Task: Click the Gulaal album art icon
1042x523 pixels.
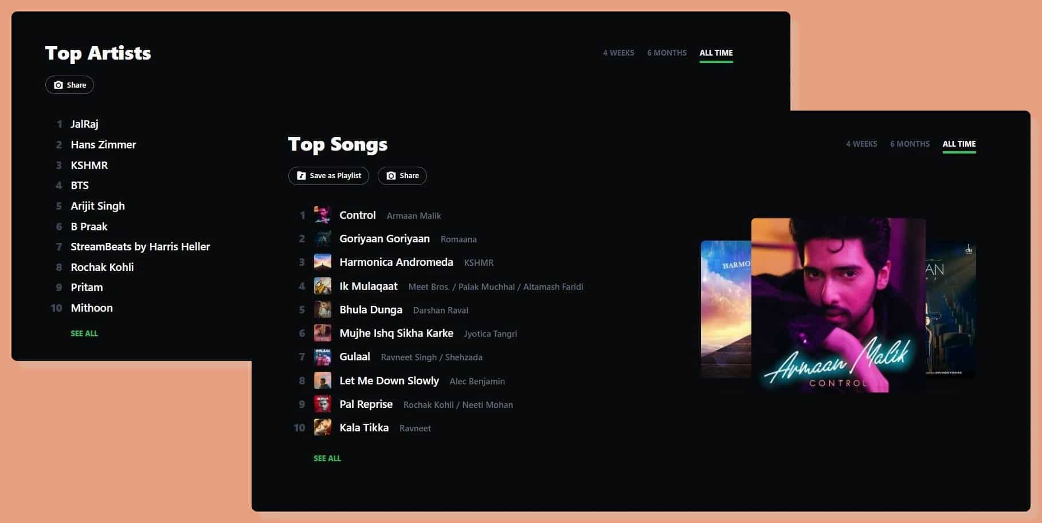Action: [x=323, y=357]
